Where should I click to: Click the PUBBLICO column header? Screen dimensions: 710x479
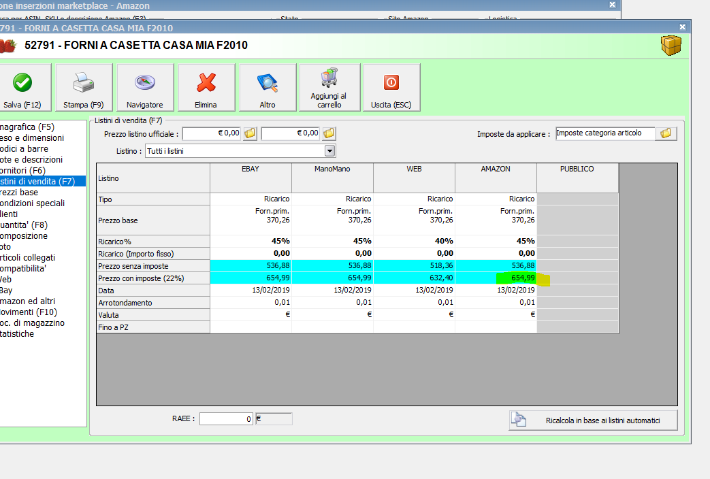pyautogui.click(x=577, y=178)
